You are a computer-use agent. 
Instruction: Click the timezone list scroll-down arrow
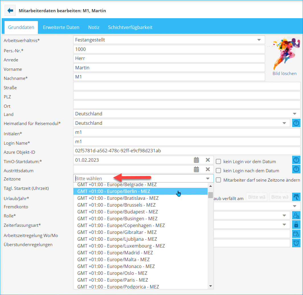point(211,286)
